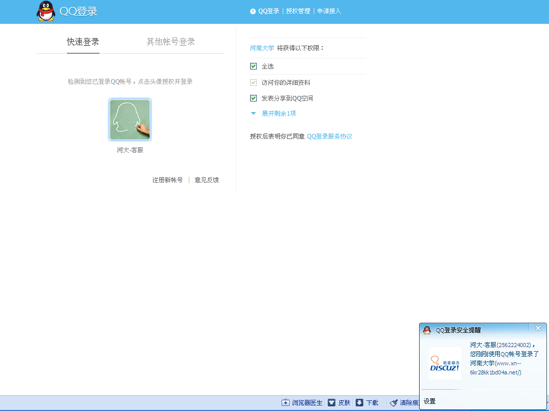
Task: Click the skin (皮肤) shirt icon
Action: [331, 403]
